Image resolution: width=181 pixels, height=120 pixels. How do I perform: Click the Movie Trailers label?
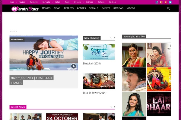point(17,39)
